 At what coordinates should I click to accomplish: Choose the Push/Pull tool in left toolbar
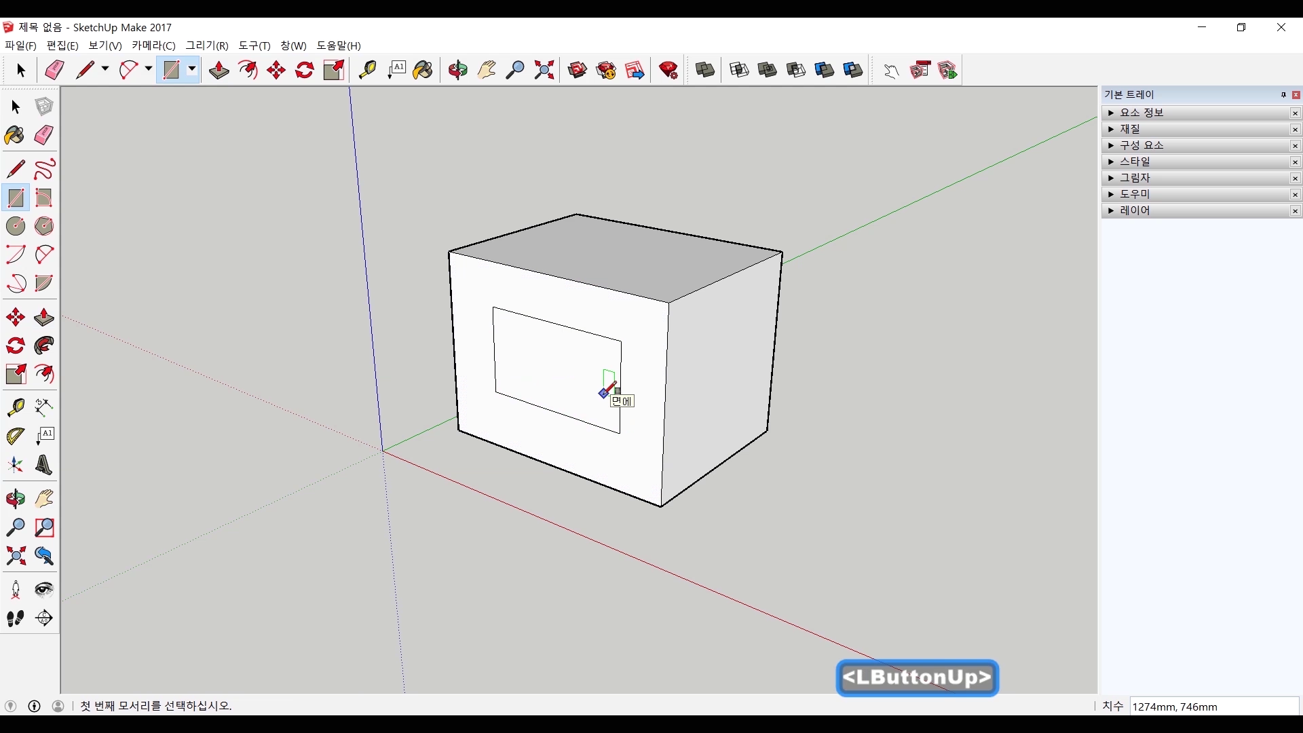coord(44,317)
